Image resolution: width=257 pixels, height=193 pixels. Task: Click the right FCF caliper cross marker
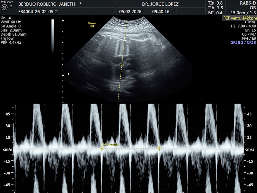coord(159,149)
